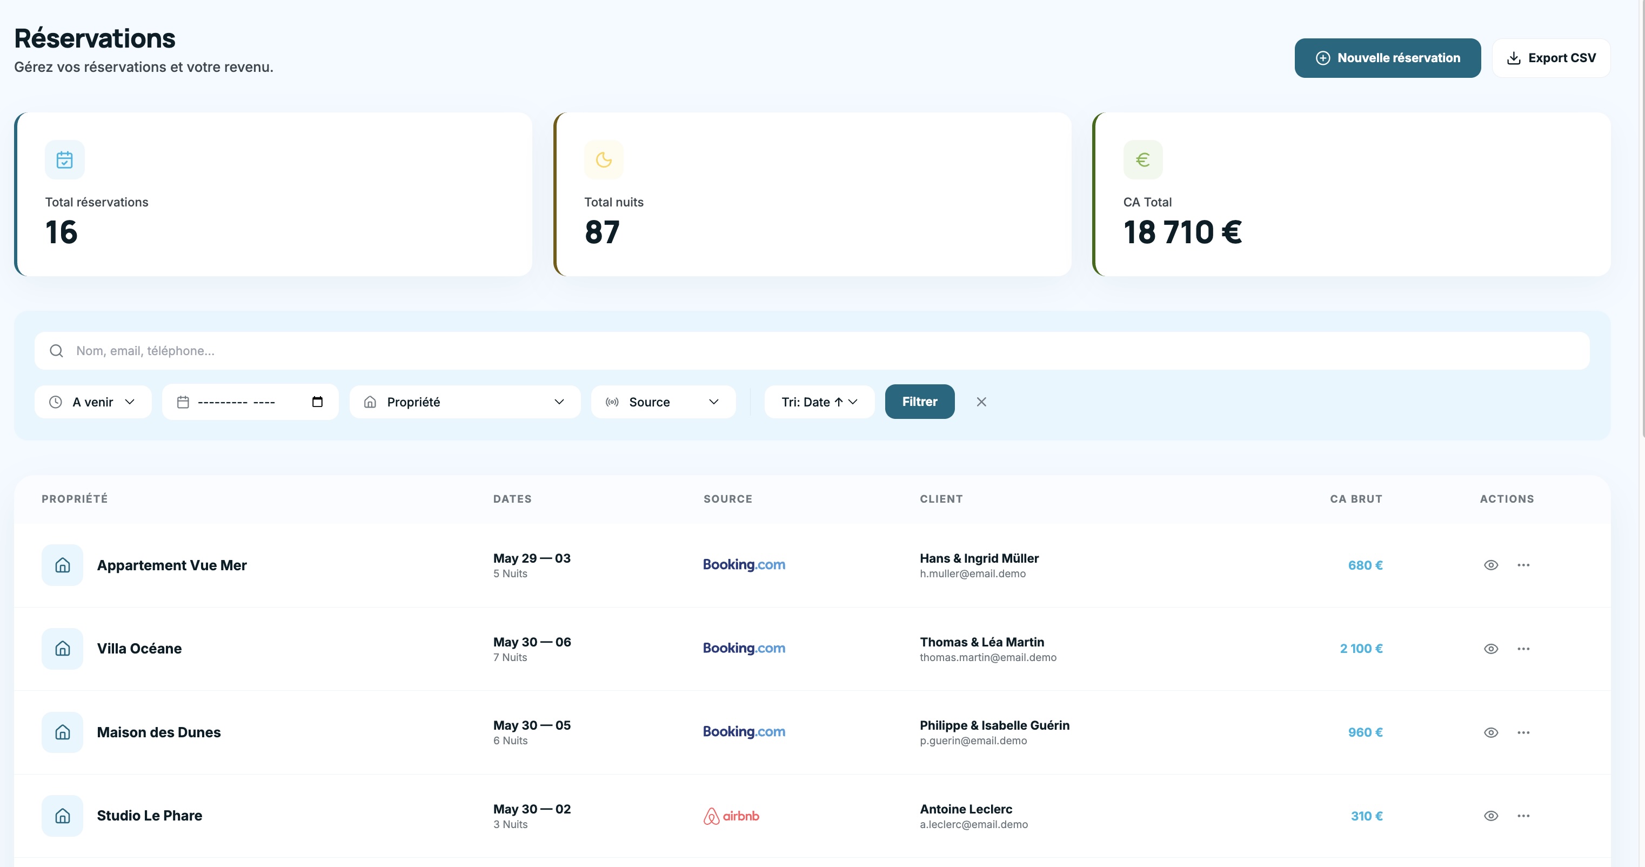Click Booking.com logo in Appartement Vue Mer row
The width and height of the screenshot is (1645, 867).
pos(744,565)
